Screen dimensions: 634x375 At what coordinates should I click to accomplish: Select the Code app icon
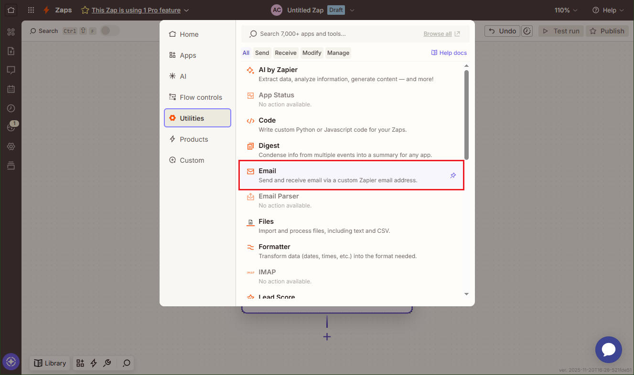coord(250,121)
